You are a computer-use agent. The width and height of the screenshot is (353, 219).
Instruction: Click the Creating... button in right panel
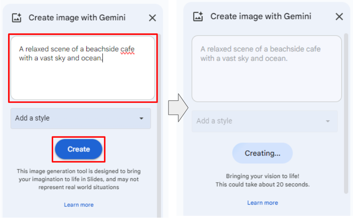(x=263, y=153)
